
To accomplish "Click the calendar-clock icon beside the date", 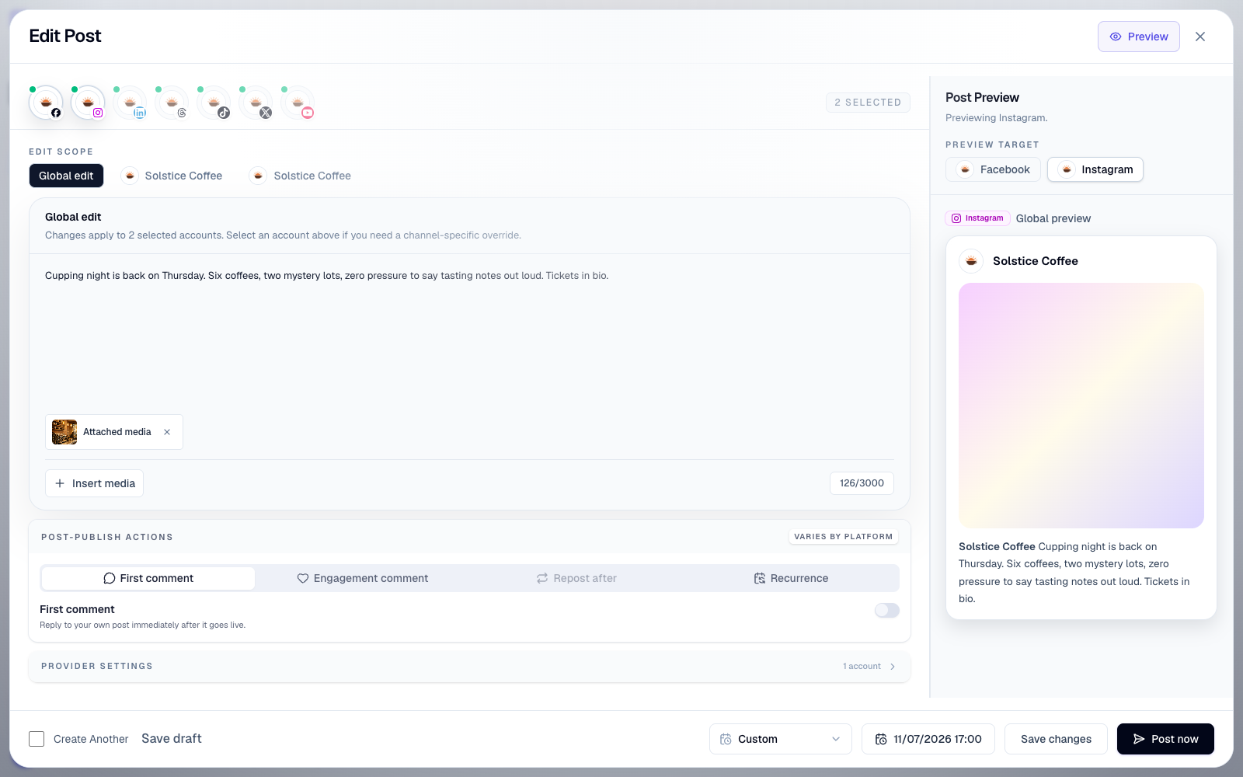I will (x=881, y=739).
